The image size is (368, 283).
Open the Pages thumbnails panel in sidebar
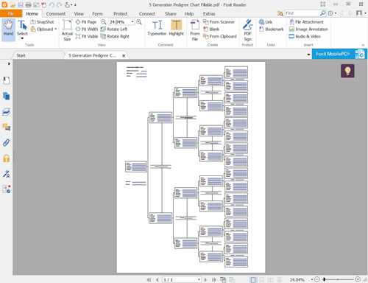[7, 96]
